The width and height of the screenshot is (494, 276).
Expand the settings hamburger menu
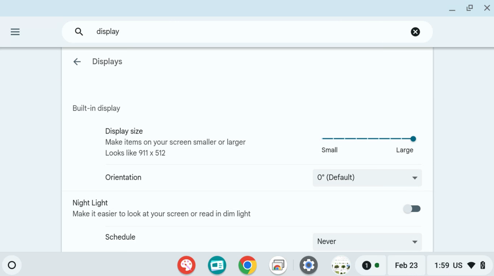pos(15,32)
